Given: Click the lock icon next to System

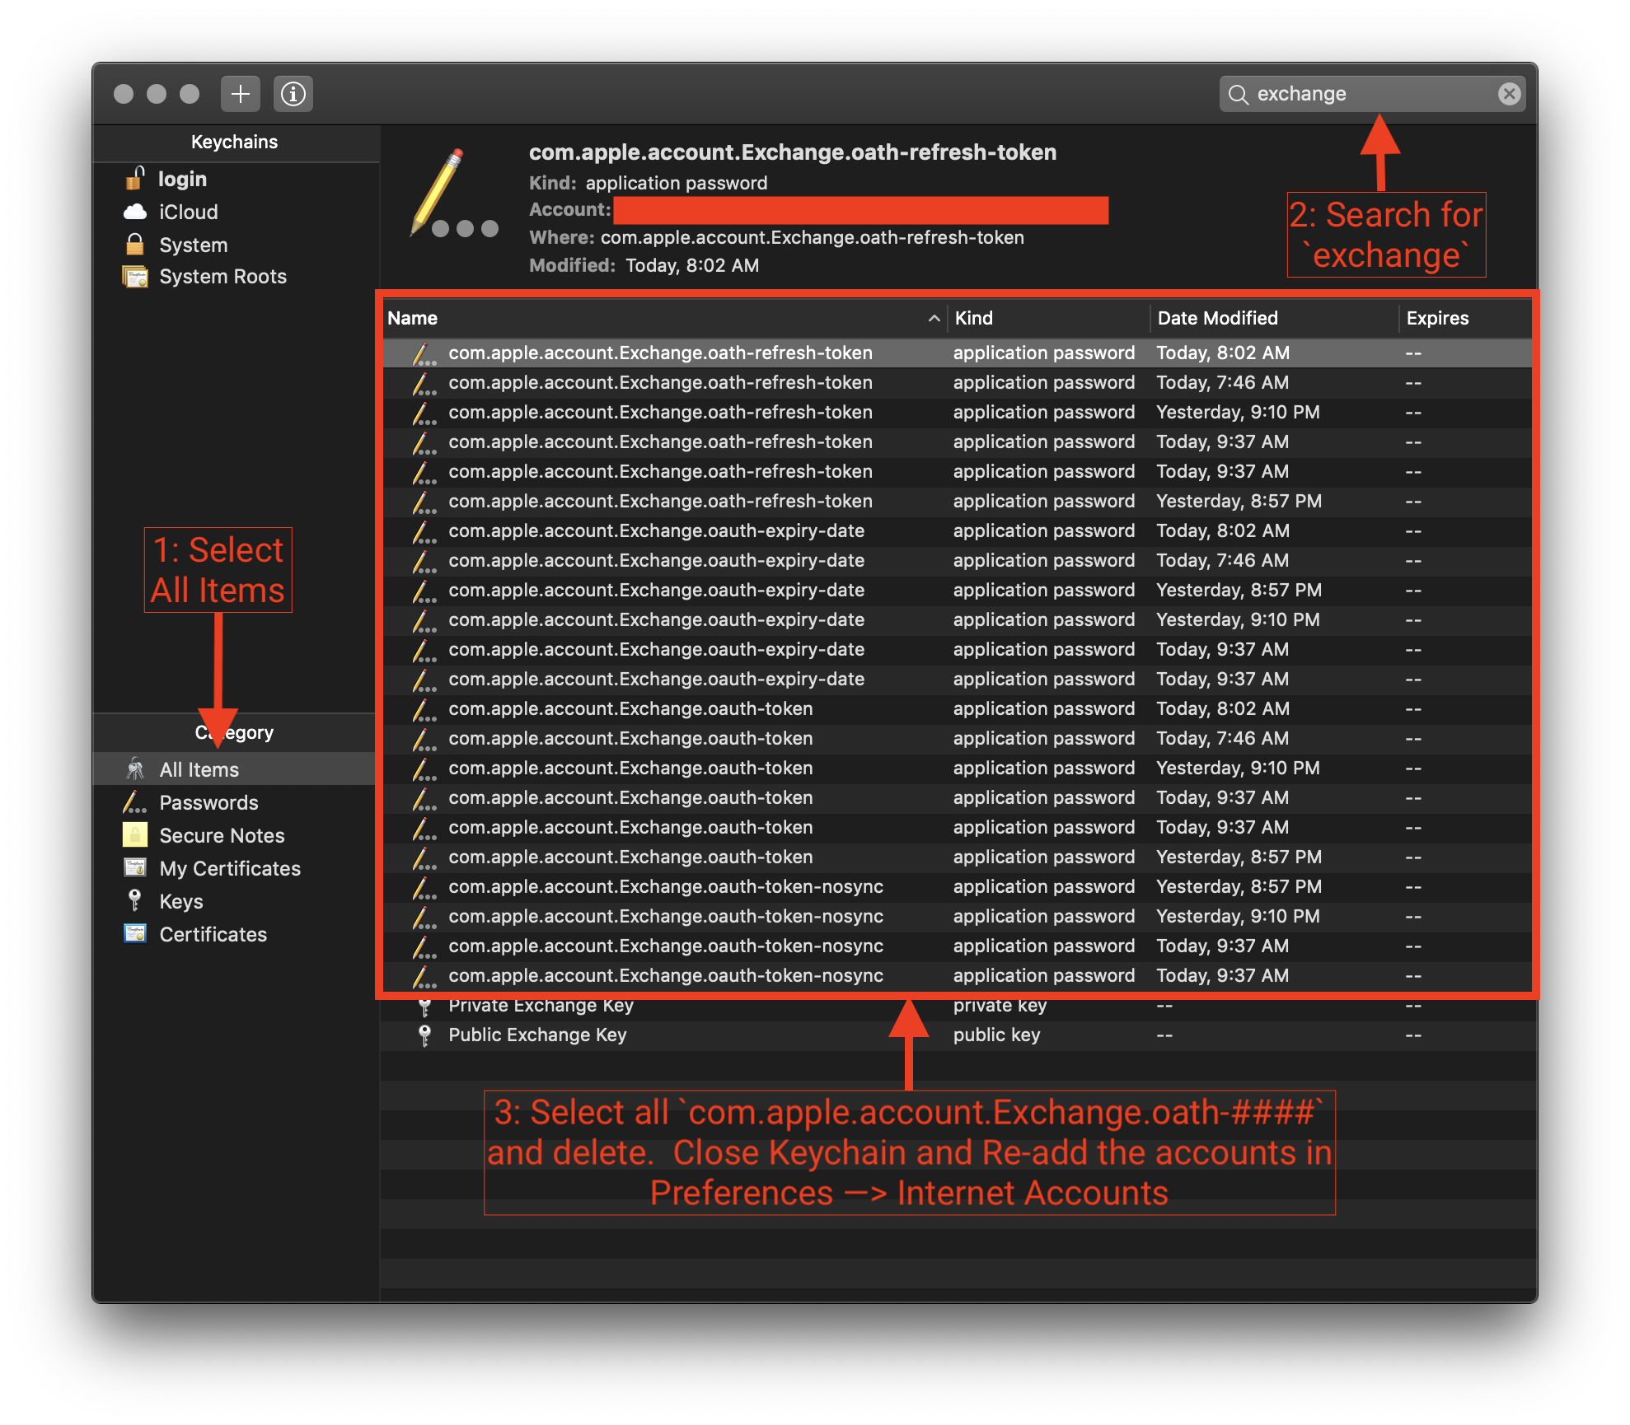Looking at the screenshot, I should [x=135, y=244].
